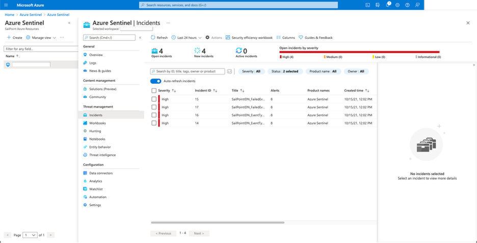Screen dimensions: 477x243
Task: Open Security efficiency workbook
Action: [x=249, y=37]
